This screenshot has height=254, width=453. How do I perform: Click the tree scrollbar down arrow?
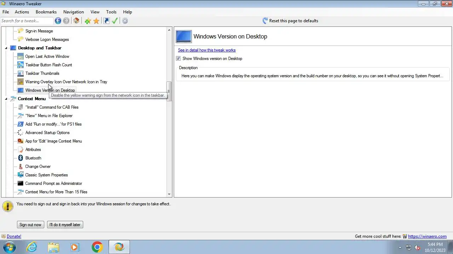169,194
